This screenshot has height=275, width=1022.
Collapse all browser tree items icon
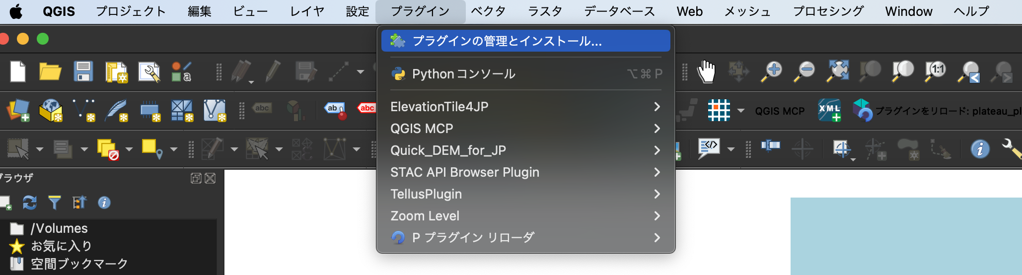pyautogui.click(x=79, y=203)
